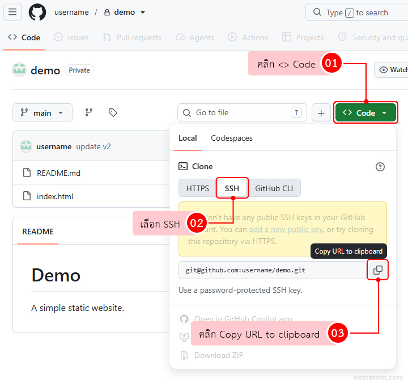Click the add a new public key link

pos(286,230)
